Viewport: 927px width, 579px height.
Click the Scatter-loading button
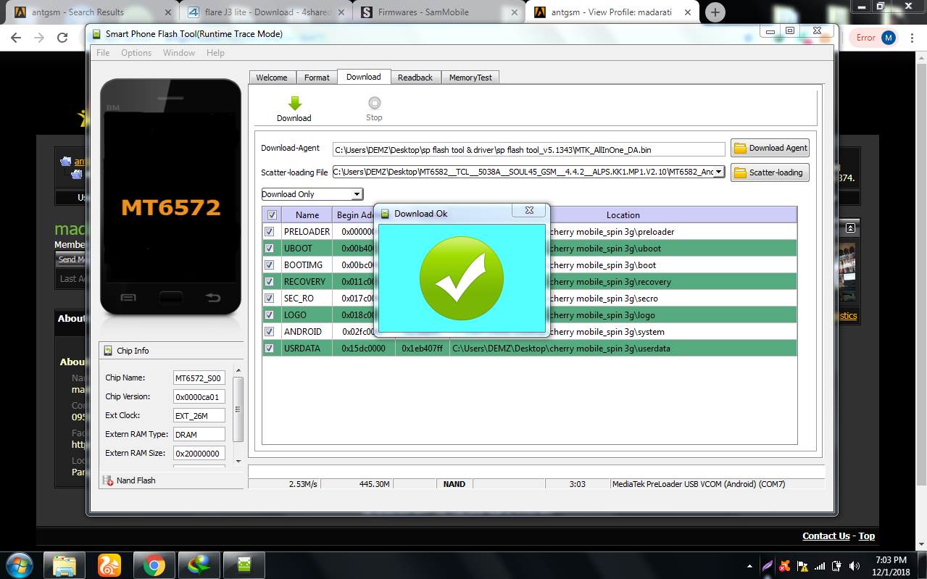pyautogui.click(x=770, y=172)
